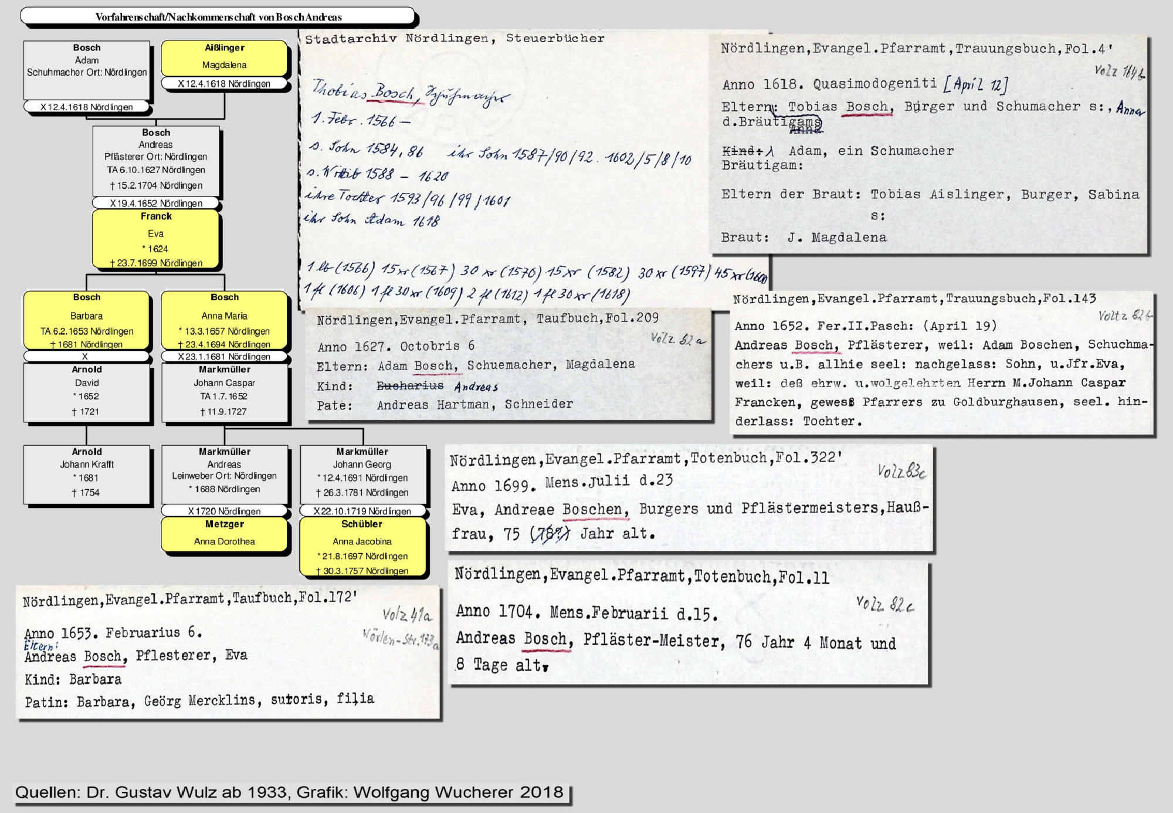Select the Metzger Anna Dorothea box
1173x813 pixels.
[x=225, y=533]
